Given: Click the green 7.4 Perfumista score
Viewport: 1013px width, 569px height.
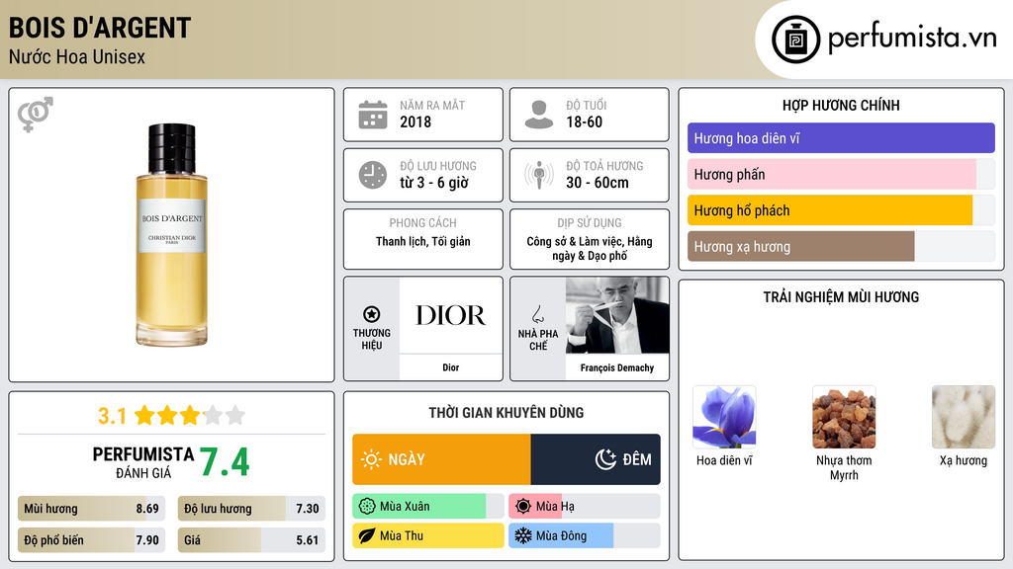Looking at the screenshot, I should [x=225, y=462].
